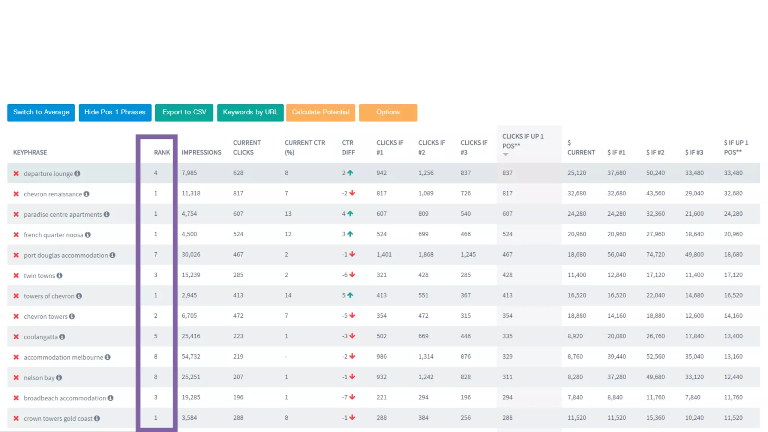Remove the departure lounge keyphrase row
Viewport: 768px width, 432px height.
[16, 174]
